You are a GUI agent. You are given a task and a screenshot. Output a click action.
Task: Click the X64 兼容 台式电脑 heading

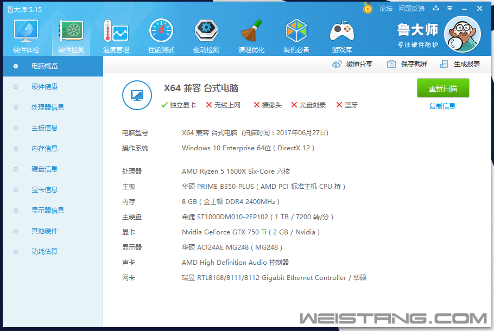(x=201, y=88)
